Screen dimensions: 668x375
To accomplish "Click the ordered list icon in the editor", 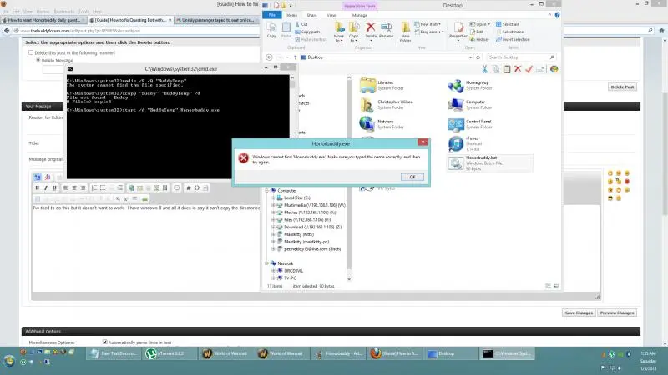I will [94, 187].
